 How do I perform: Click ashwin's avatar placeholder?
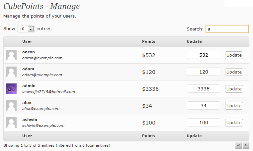(x=11, y=123)
